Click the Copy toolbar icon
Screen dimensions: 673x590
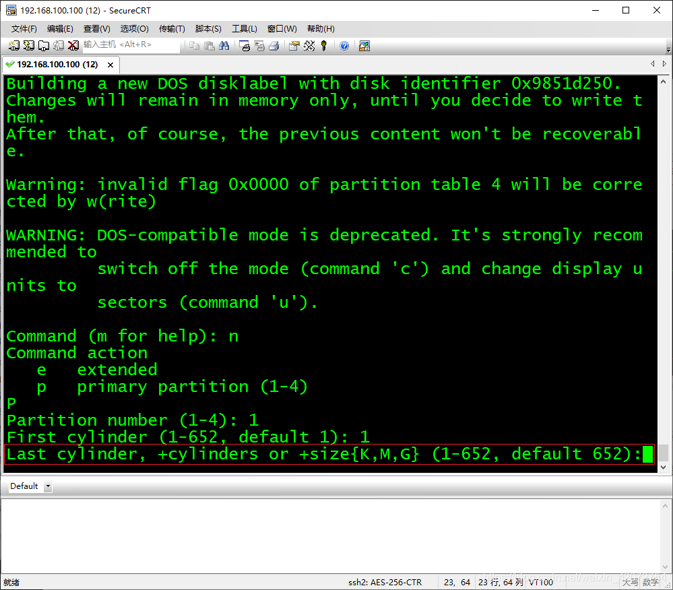(x=195, y=46)
